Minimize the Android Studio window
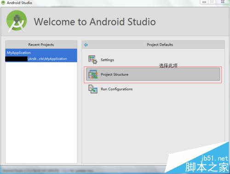This screenshot has height=174, width=230. [x=204, y=2]
